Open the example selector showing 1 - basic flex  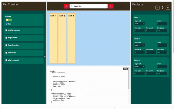[x=88, y=6]
